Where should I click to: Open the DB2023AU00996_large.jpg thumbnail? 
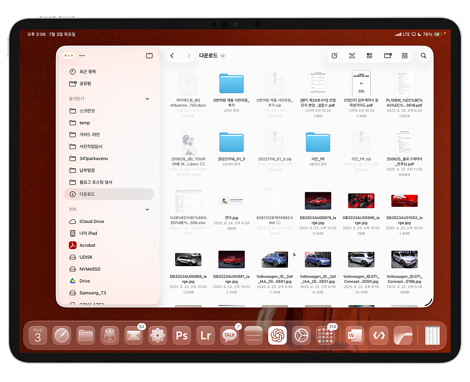coord(361,200)
